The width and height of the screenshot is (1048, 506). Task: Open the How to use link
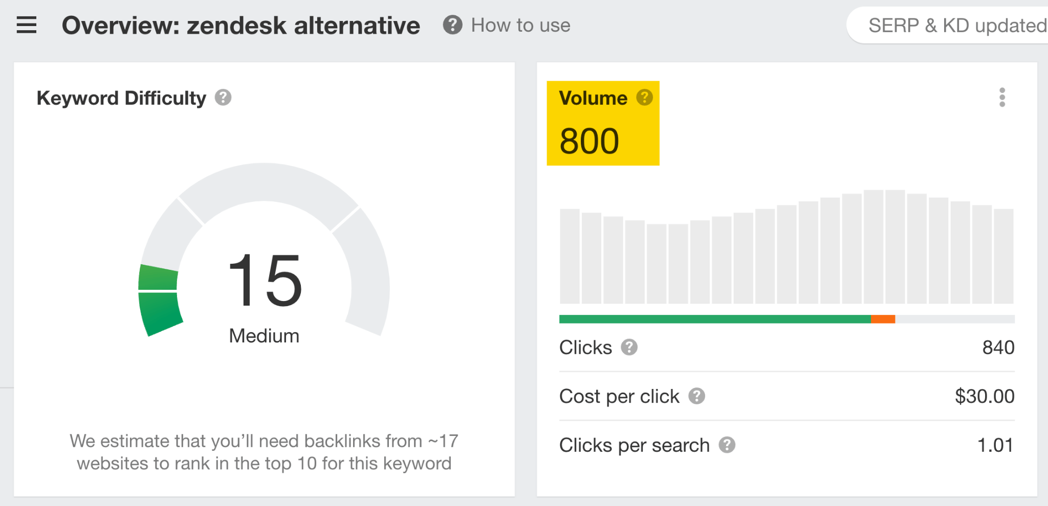[x=520, y=25]
